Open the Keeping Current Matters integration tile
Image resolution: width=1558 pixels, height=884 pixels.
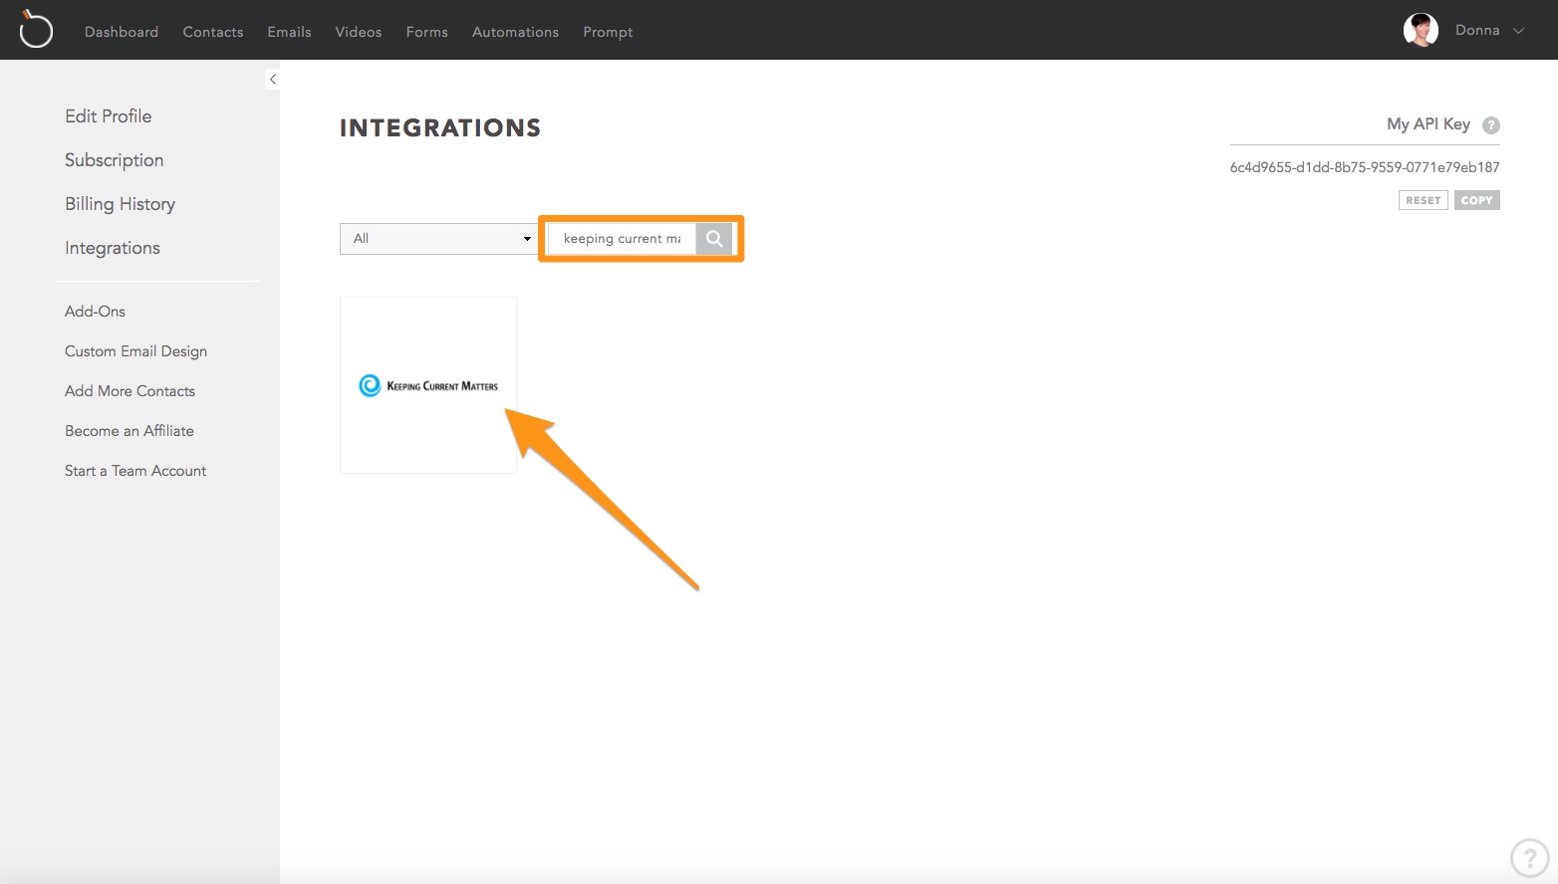point(428,385)
